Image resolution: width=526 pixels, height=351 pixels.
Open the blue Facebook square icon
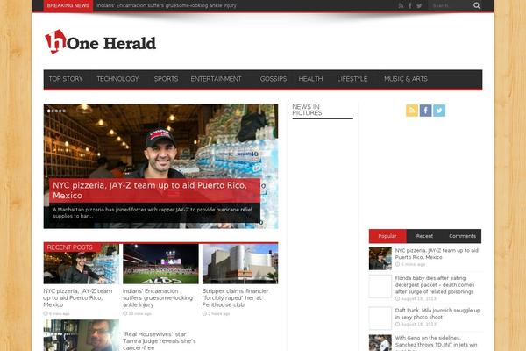tap(425, 111)
